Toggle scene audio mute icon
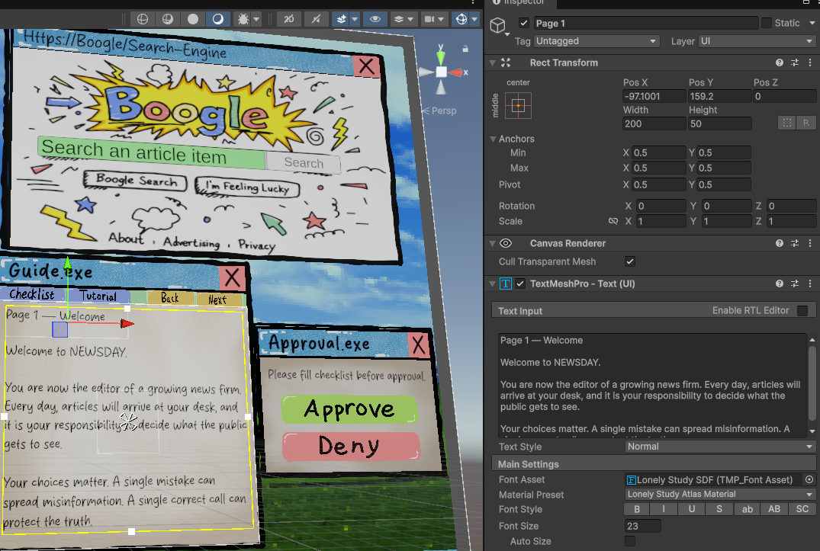Viewport: 820px width, 551px height. tap(316, 19)
